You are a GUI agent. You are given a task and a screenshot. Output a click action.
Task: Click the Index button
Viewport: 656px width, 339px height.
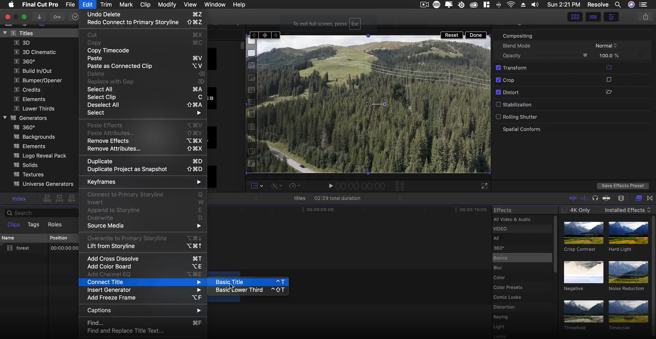19,198
